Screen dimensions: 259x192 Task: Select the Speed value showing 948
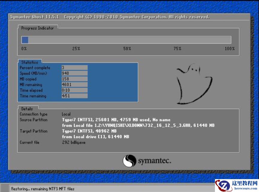[x=74, y=73]
